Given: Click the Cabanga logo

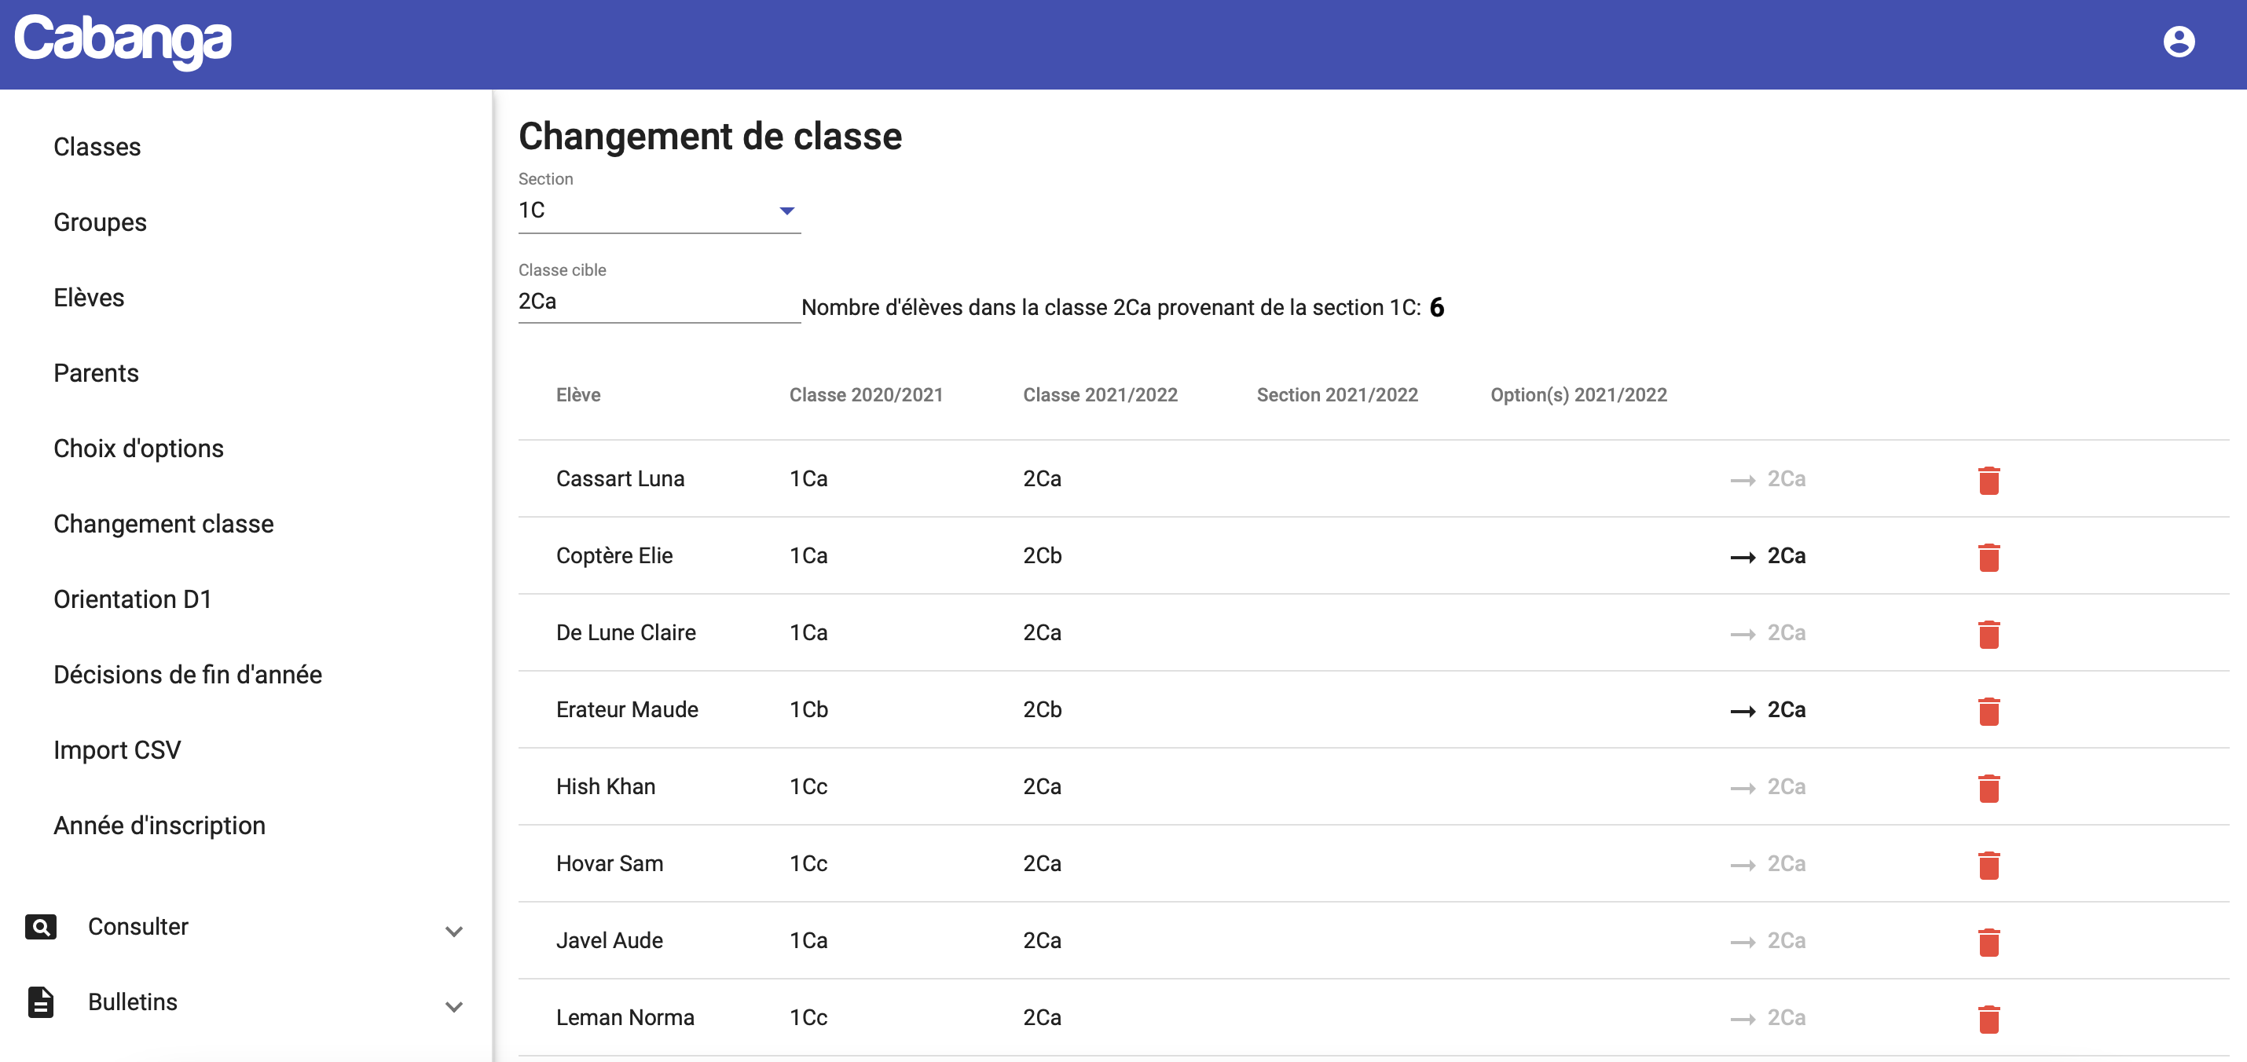Looking at the screenshot, I should click(x=123, y=40).
